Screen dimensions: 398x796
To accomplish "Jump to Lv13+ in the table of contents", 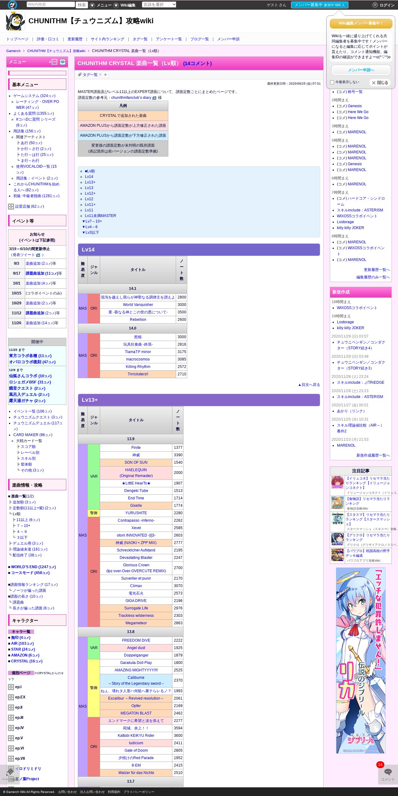I will [90, 182].
